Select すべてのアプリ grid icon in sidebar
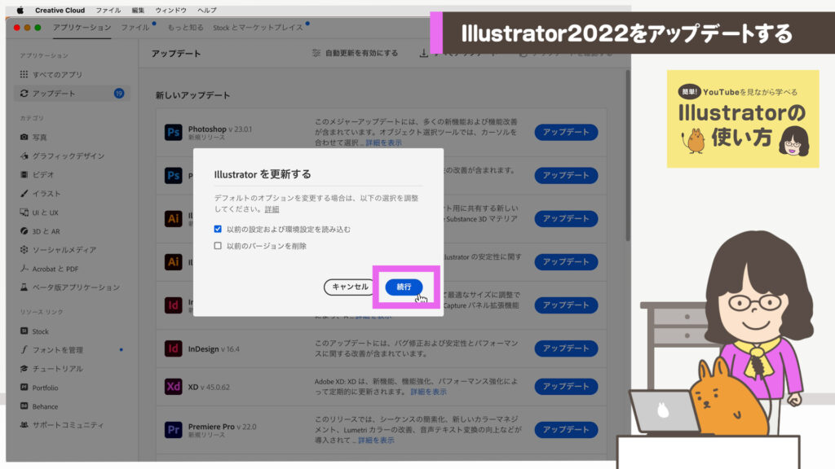Image resolution: width=835 pixels, height=469 pixels. pyautogui.click(x=24, y=74)
